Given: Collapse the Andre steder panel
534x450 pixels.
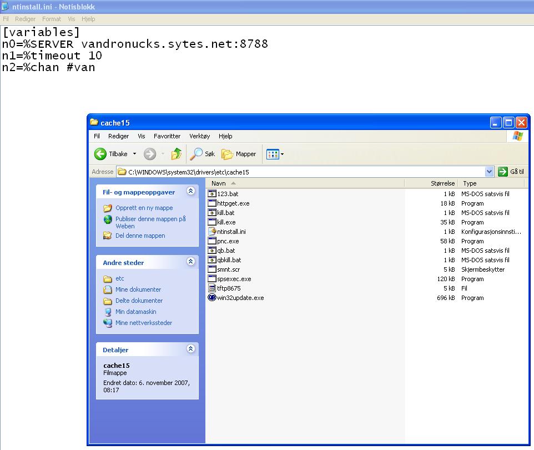Looking at the screenshot, I should tap(191, 262).
